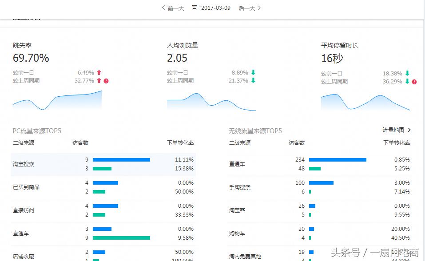425x261 pixels.
Task: Click the 跳失率 trend sparkline chart
Action: (57, 101)
